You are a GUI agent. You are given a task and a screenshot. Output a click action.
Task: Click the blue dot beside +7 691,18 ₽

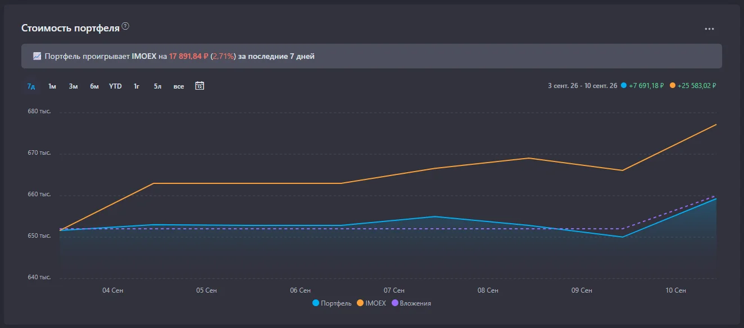click(x=624, y=86)
